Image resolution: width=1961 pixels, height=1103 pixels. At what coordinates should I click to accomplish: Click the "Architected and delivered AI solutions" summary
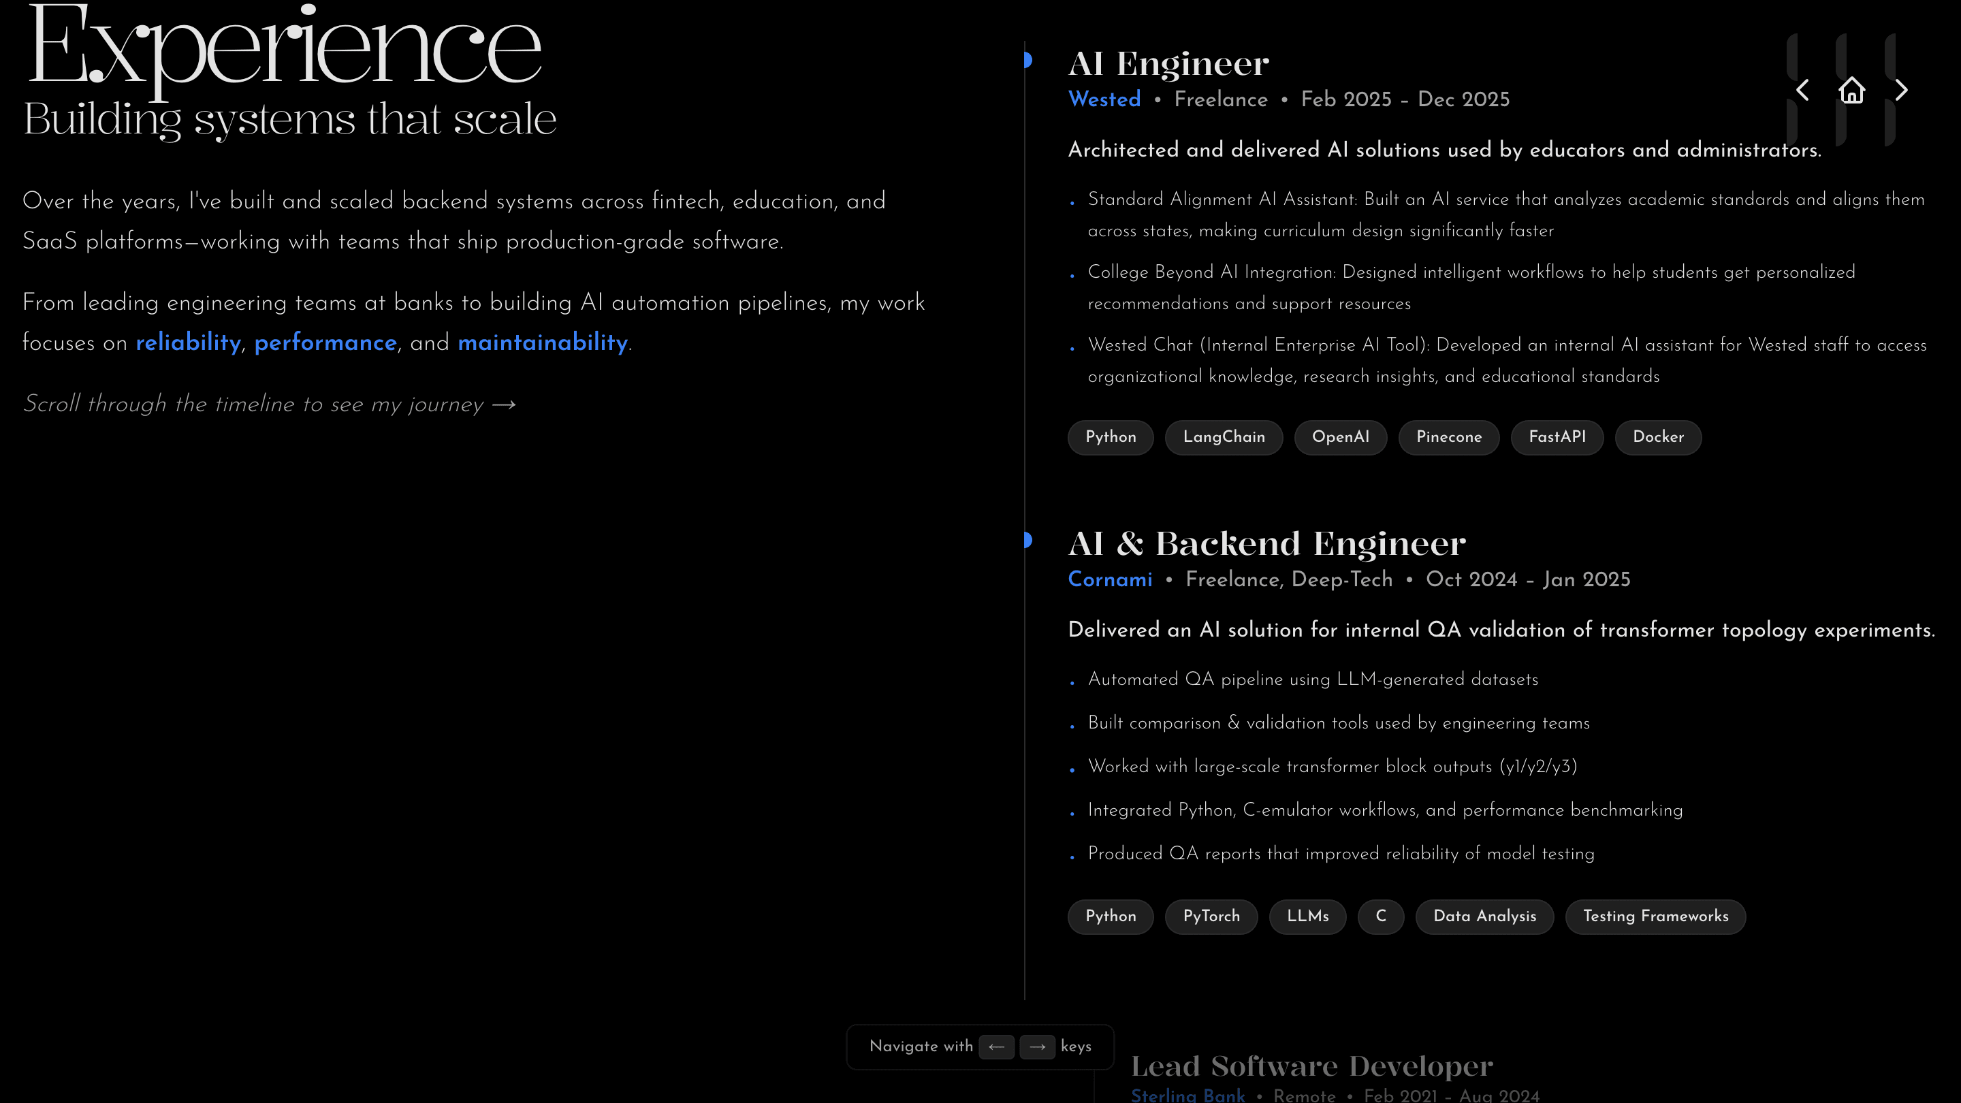pos(1444,150)
